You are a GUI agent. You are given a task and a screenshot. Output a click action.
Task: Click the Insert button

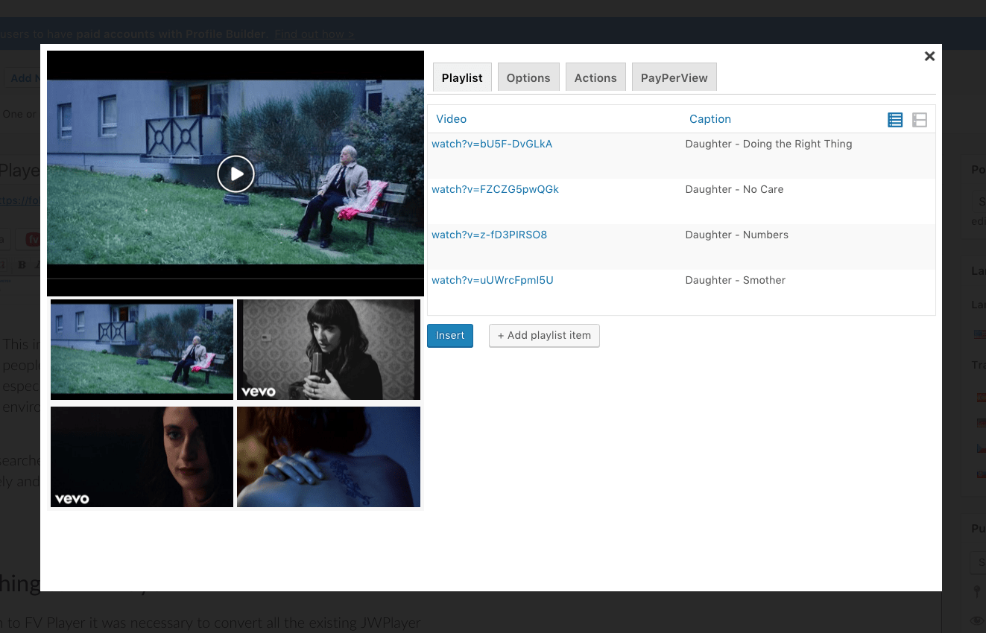coord(450,335)
